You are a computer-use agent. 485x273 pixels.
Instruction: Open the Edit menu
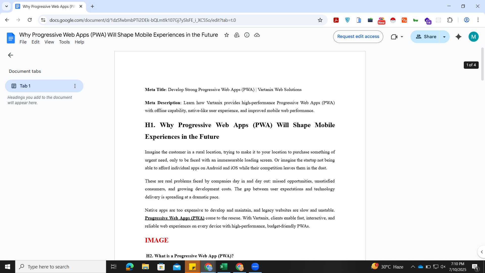pos(35,42)
